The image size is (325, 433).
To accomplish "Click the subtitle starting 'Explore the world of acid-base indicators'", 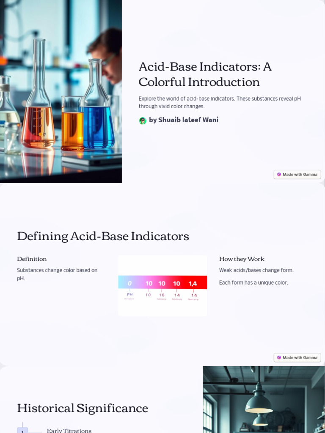I will [220, 102].
